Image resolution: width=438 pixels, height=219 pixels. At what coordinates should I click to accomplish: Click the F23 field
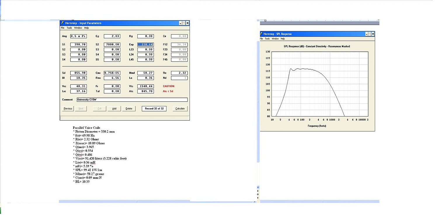click(x=179, y=50)
